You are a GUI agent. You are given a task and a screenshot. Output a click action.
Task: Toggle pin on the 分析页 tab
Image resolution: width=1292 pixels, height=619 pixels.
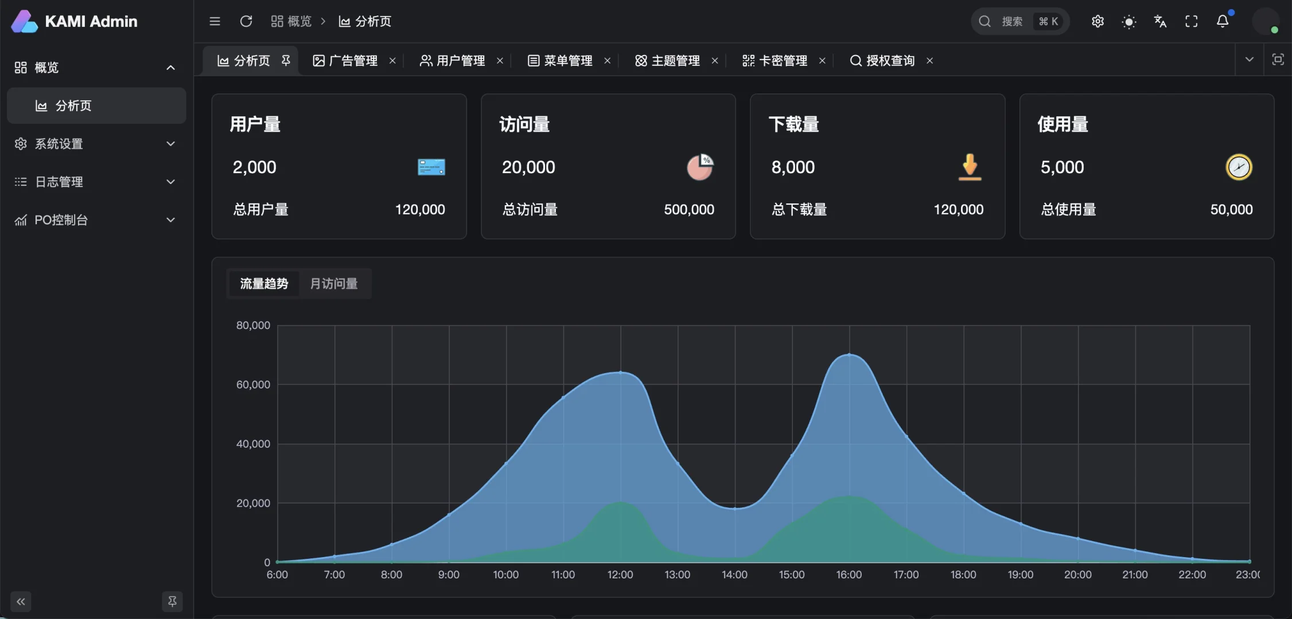286,60
